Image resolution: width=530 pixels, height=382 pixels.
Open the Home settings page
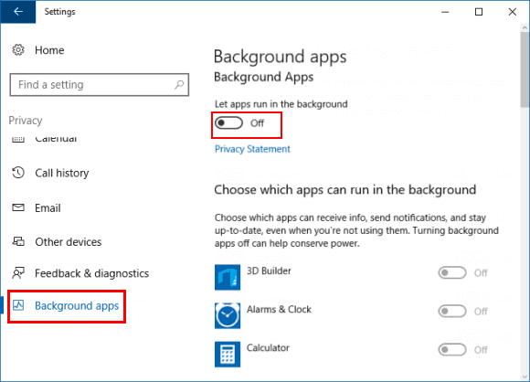pyautogui.click(x=49, y=50)
